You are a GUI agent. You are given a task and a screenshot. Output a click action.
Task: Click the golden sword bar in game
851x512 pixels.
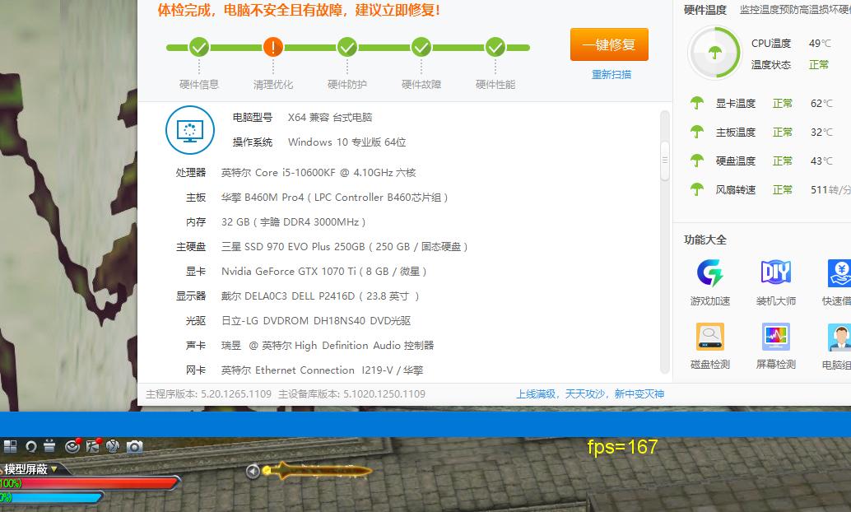pyautogui.click(x=318, y=470)
